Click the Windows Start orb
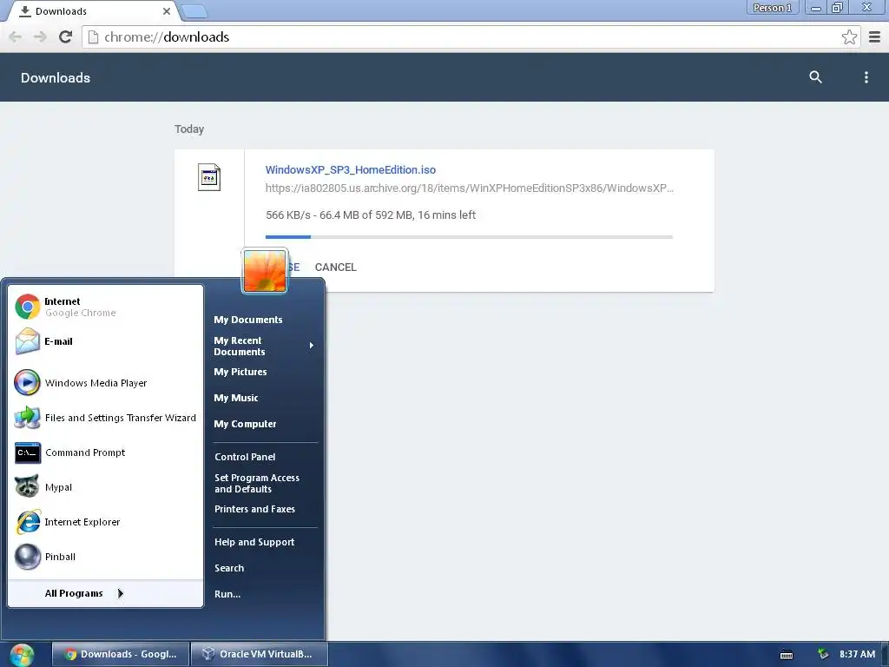The height and width of the screenshot is (667, 889). click(22, 655)
